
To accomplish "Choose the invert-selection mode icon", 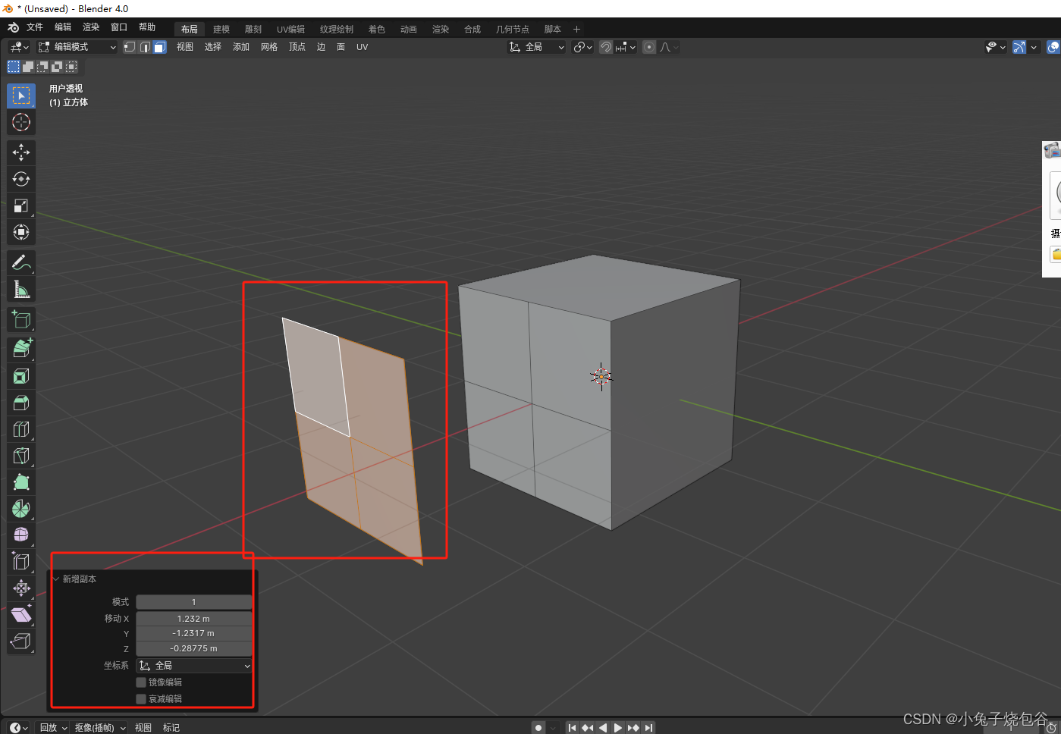I will click(x=57, y=67).
